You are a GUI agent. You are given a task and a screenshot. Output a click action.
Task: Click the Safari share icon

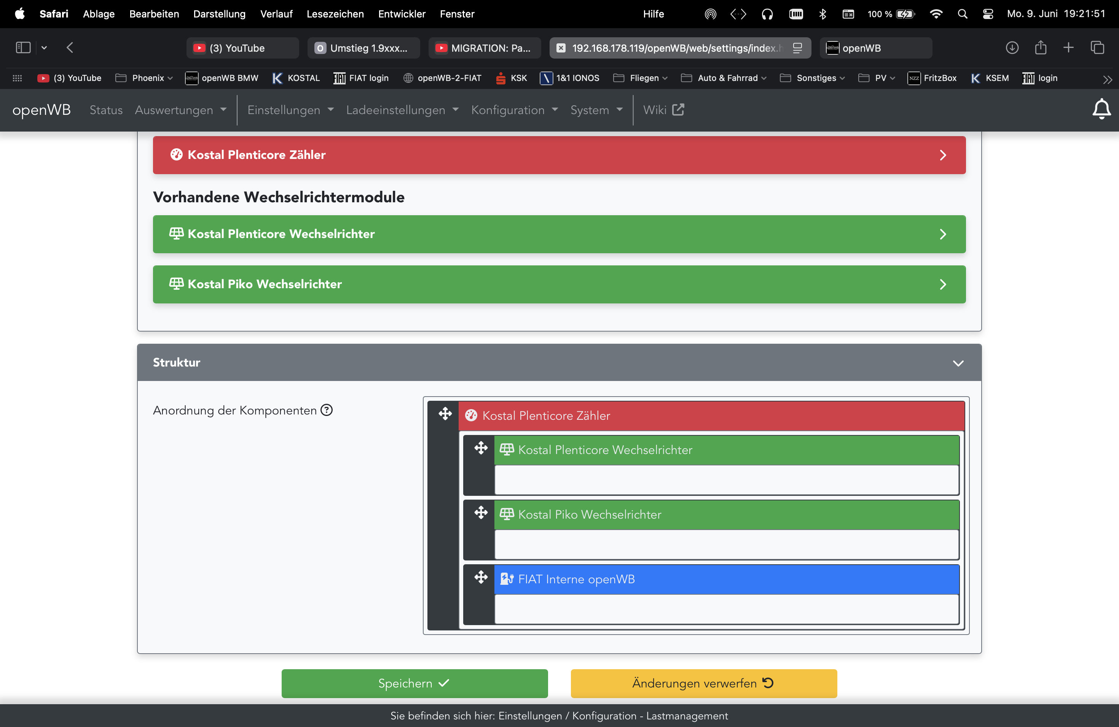[x=1041, y=48]
